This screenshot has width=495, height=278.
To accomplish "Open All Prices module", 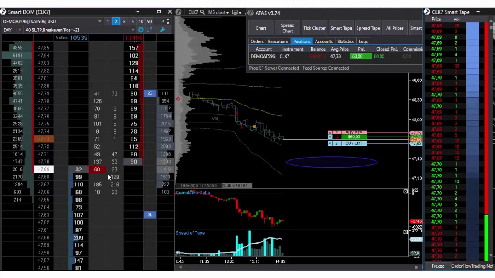I will [395, 28].
